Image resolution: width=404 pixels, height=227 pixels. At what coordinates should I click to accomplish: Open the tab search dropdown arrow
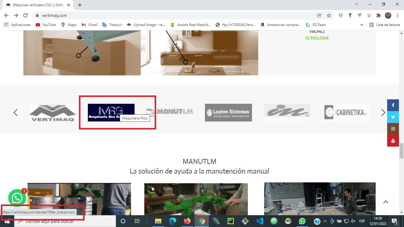pos(356,4)
